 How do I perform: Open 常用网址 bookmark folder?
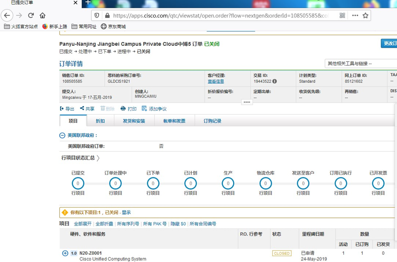pos(84,27)
